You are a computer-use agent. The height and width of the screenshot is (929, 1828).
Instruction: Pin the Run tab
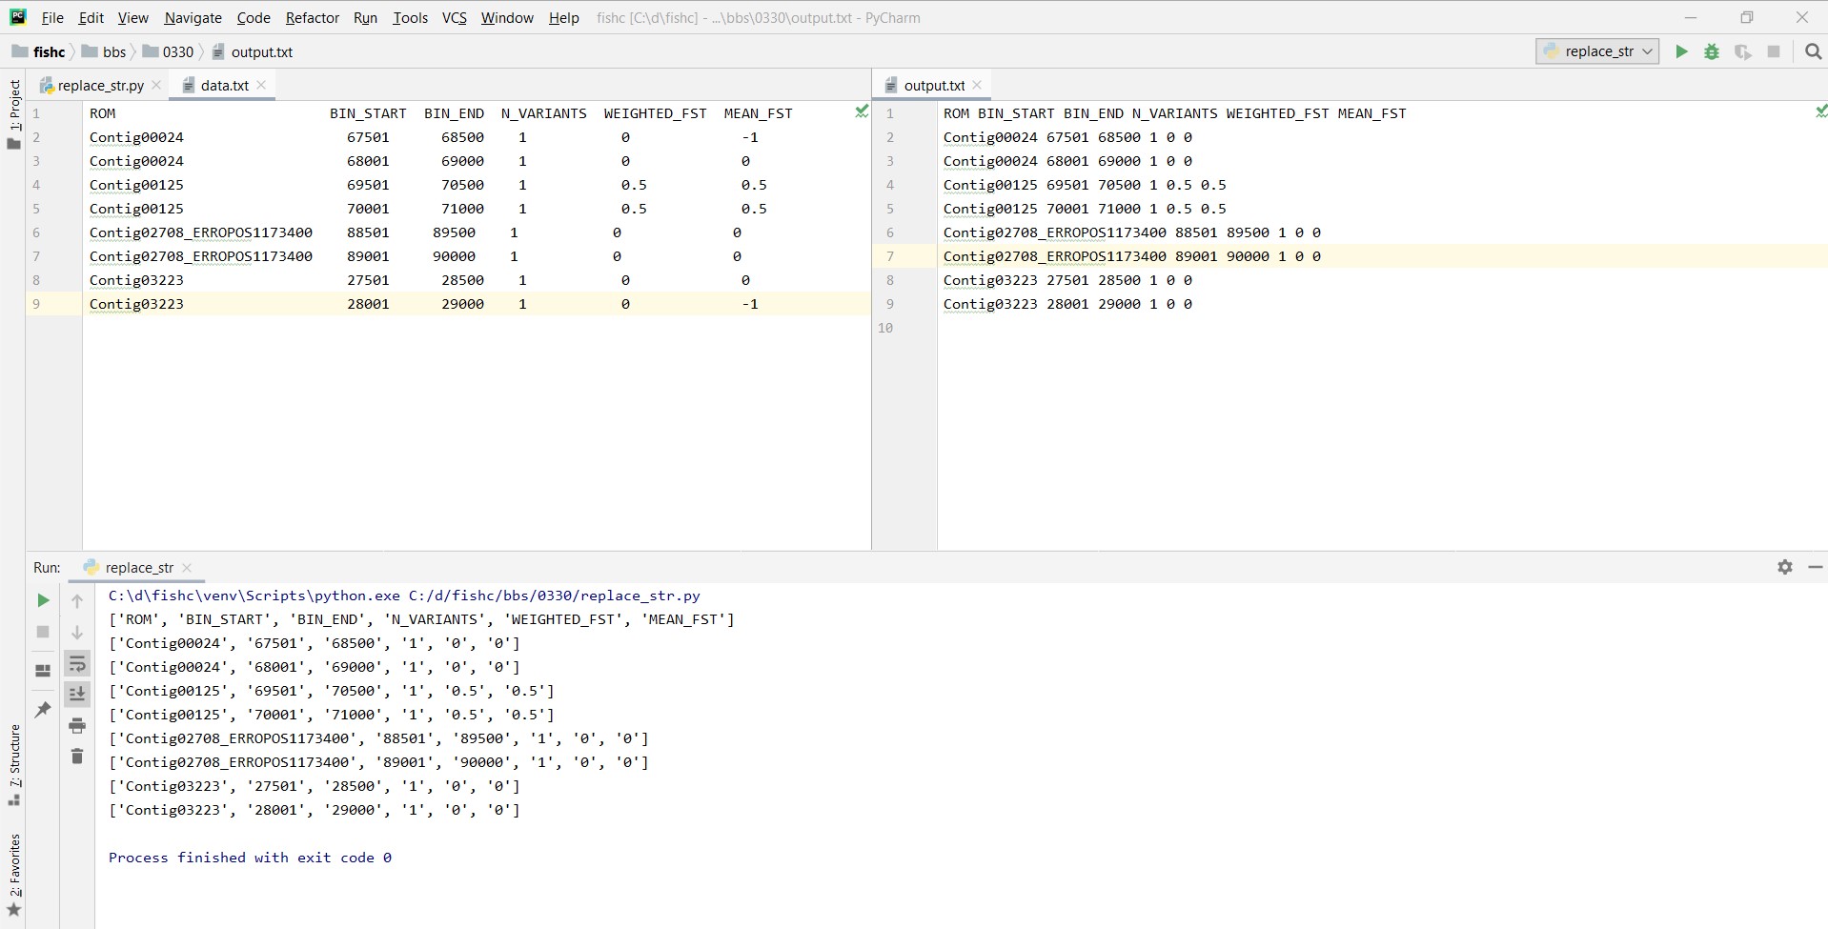pos(43,710)
